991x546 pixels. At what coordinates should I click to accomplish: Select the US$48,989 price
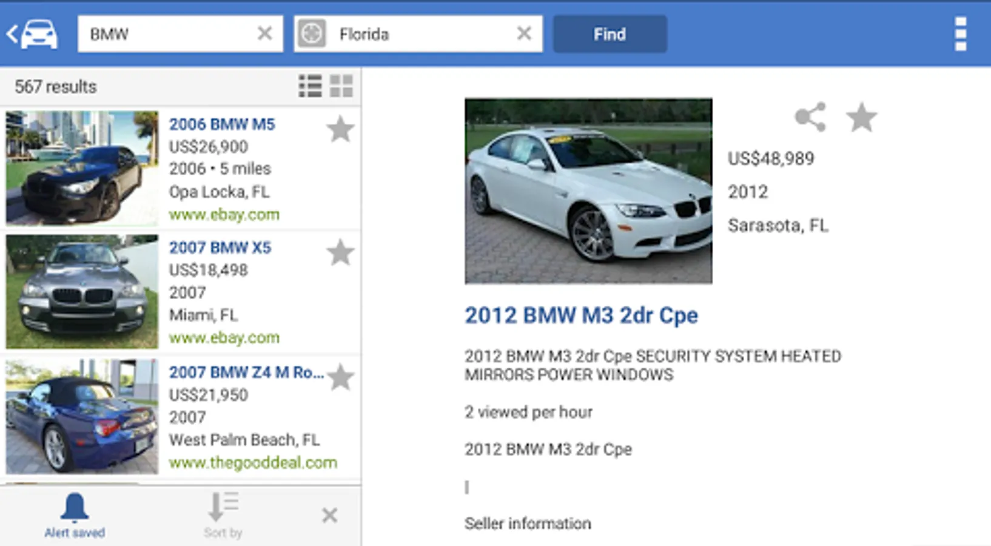point(771,159)
